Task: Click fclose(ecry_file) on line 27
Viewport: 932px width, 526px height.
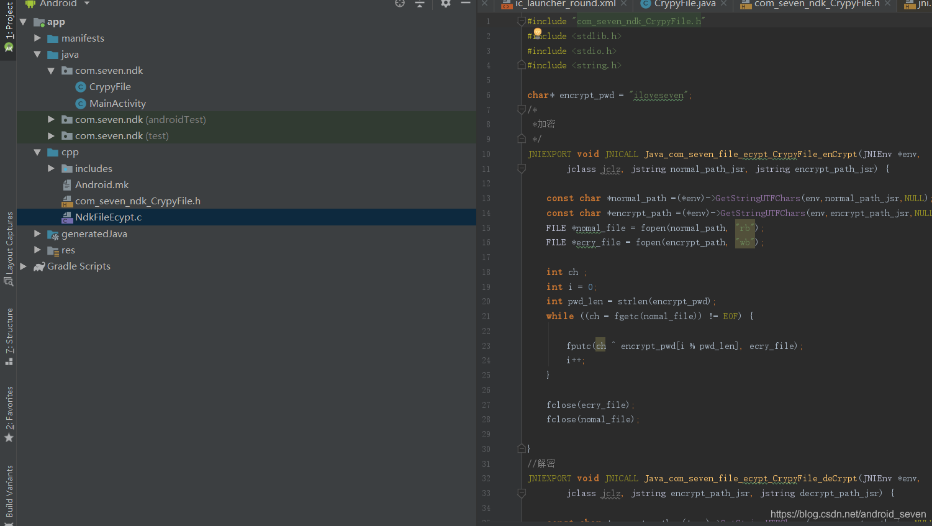Action: [589, 405]
